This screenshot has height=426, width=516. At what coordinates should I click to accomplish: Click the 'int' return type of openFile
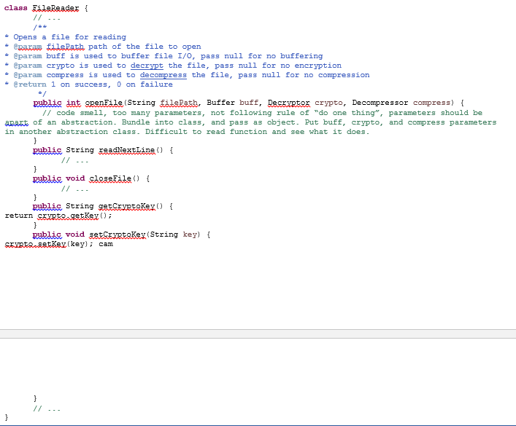(x=73, y=103)
